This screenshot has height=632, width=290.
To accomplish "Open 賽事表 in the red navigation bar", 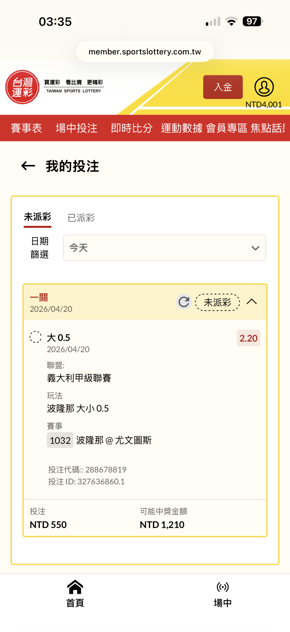I will [x=26, y=128].
